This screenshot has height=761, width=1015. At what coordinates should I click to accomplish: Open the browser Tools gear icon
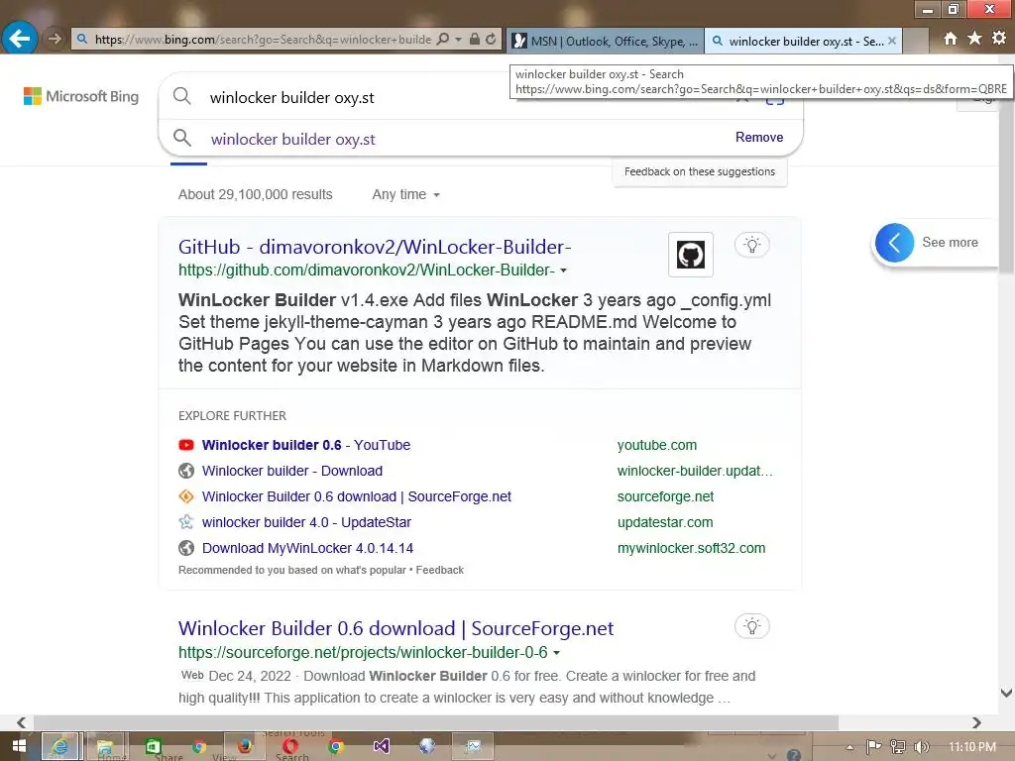999,39
